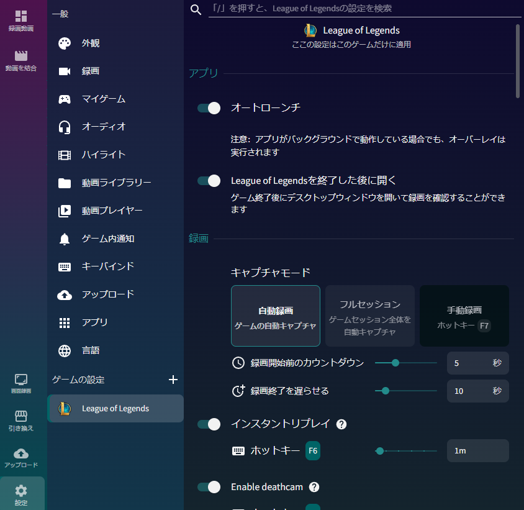Select 自動録画 capture mode
The image size is (524, 510).
click(276, 316)
